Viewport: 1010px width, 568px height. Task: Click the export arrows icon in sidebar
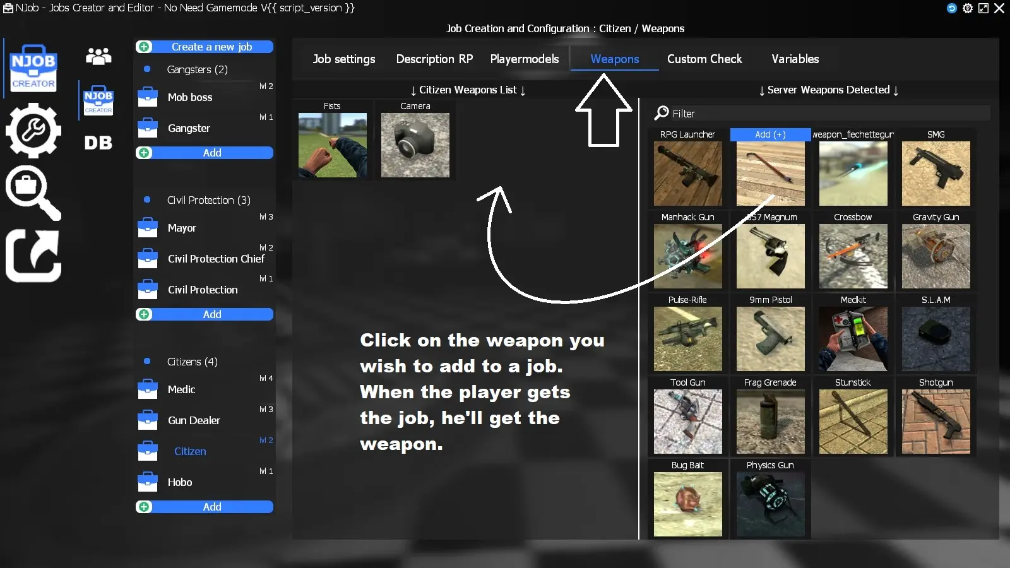(x=33, y=256)
